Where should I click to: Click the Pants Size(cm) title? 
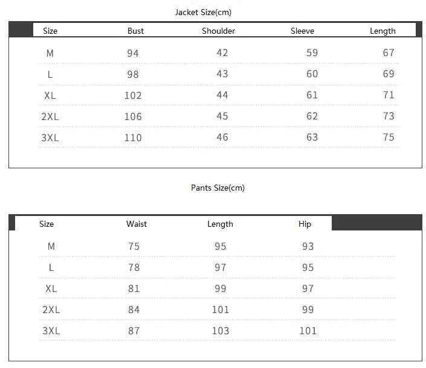coord(218,188)
